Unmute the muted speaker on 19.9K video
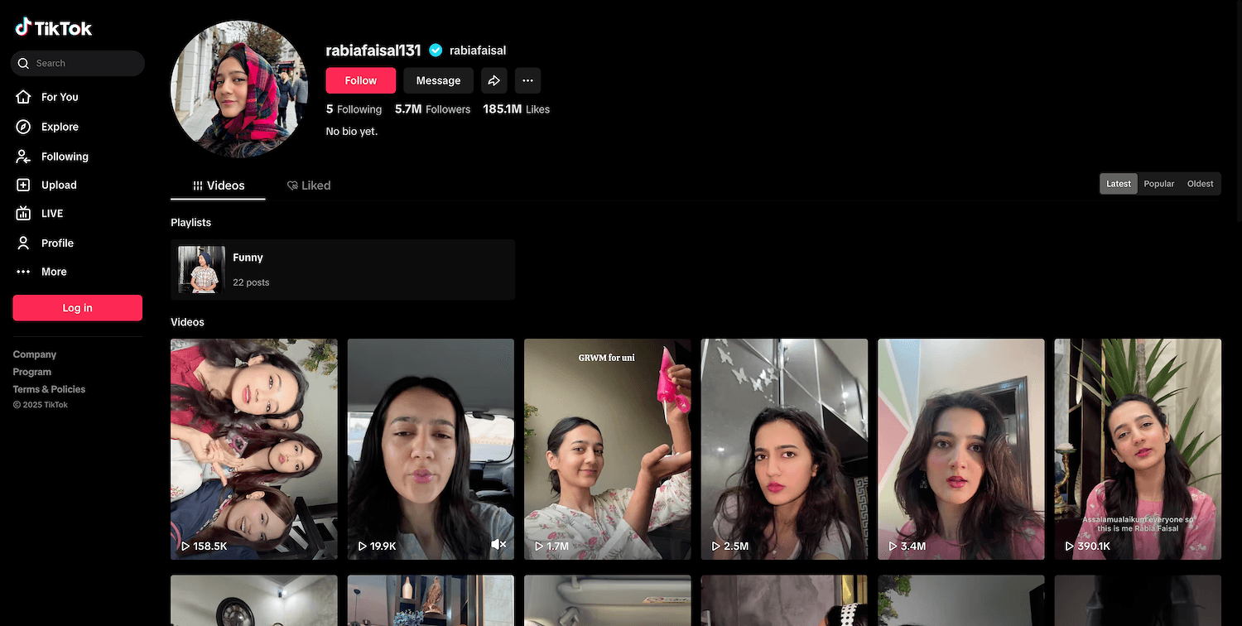 498,545
